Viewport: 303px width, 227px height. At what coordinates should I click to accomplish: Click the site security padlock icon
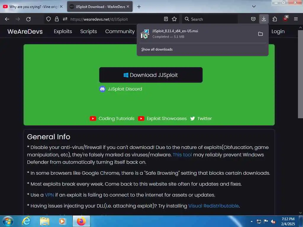coord(57,19)
